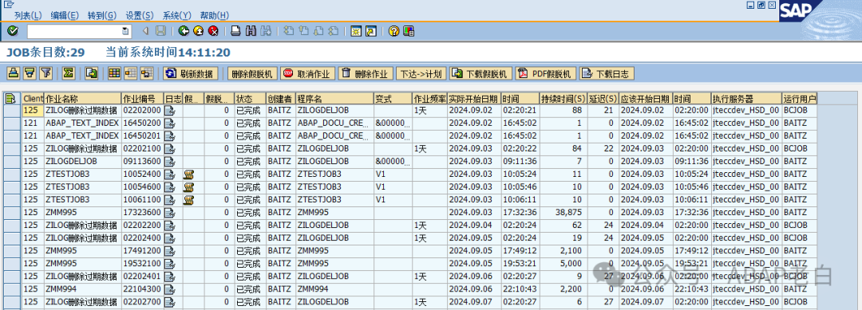Click the yellow Exit up-arrow icon
This screenshot has height=310, width=862.
199,31
